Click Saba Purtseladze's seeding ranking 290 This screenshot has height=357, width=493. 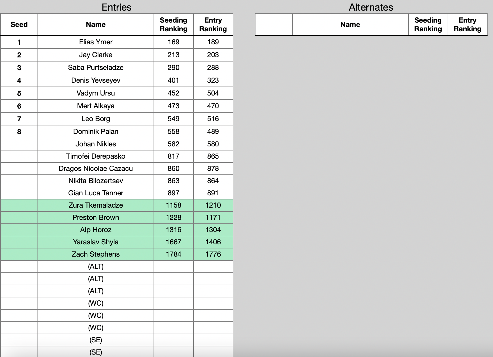pos(173,68)
